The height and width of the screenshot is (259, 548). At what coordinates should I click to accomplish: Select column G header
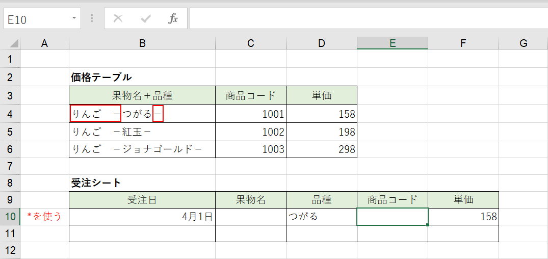pyautogui.click(x=523, y=43)
